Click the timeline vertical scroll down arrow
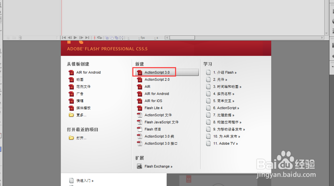The width and height of the screenshot is (334, 186). coord(326,33)
